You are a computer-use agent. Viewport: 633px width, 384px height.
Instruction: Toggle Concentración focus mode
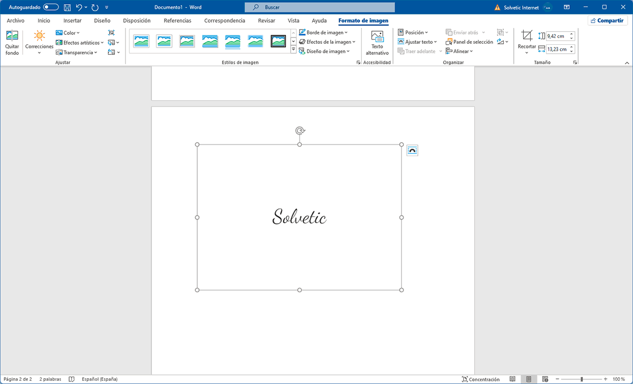(x=481, y=379)
